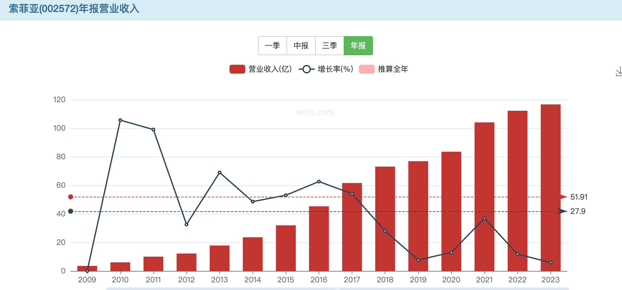Toggle the 增长率(%) legend series
Image resolution: width=622 pixels, height=290 pixels.
click(x=326, y=69)
